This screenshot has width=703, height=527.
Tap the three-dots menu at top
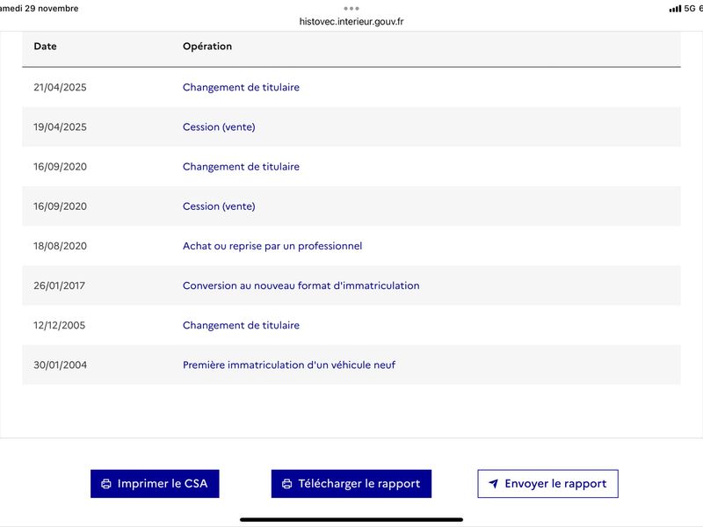[351, 8]
